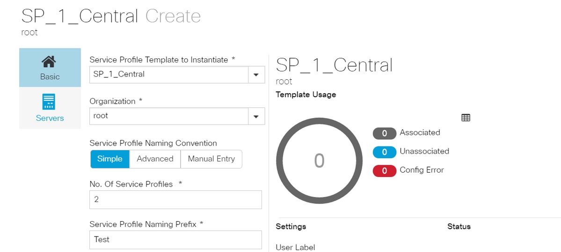This screenshot has width=561, height=252.
Task: Click the grey Associated count badge
Action: click(384, 133)
